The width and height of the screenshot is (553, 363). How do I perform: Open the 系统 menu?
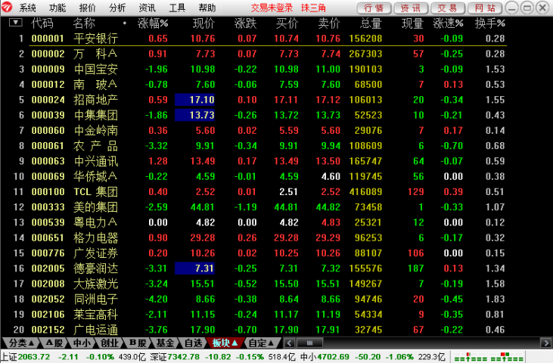click(28, 8)
